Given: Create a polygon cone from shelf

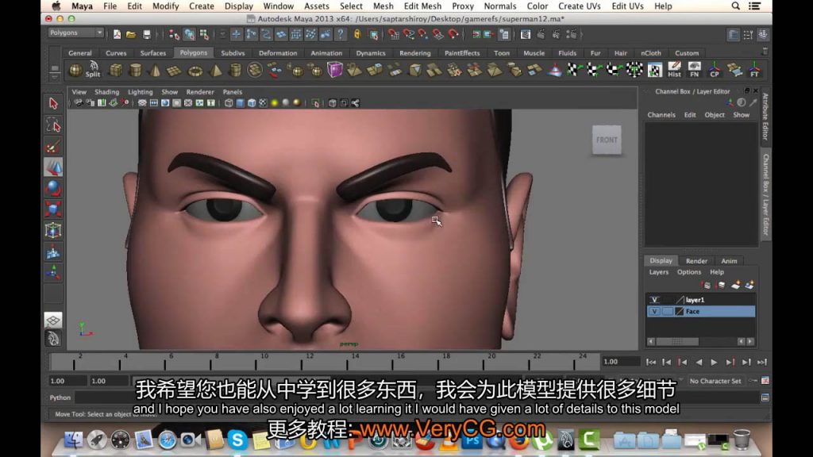Looking at the screenshot, I should 155,70.
